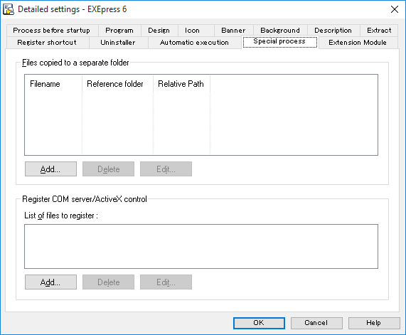Click the Cancel button
Screen dimensions: 406x335
click(316, 323)
